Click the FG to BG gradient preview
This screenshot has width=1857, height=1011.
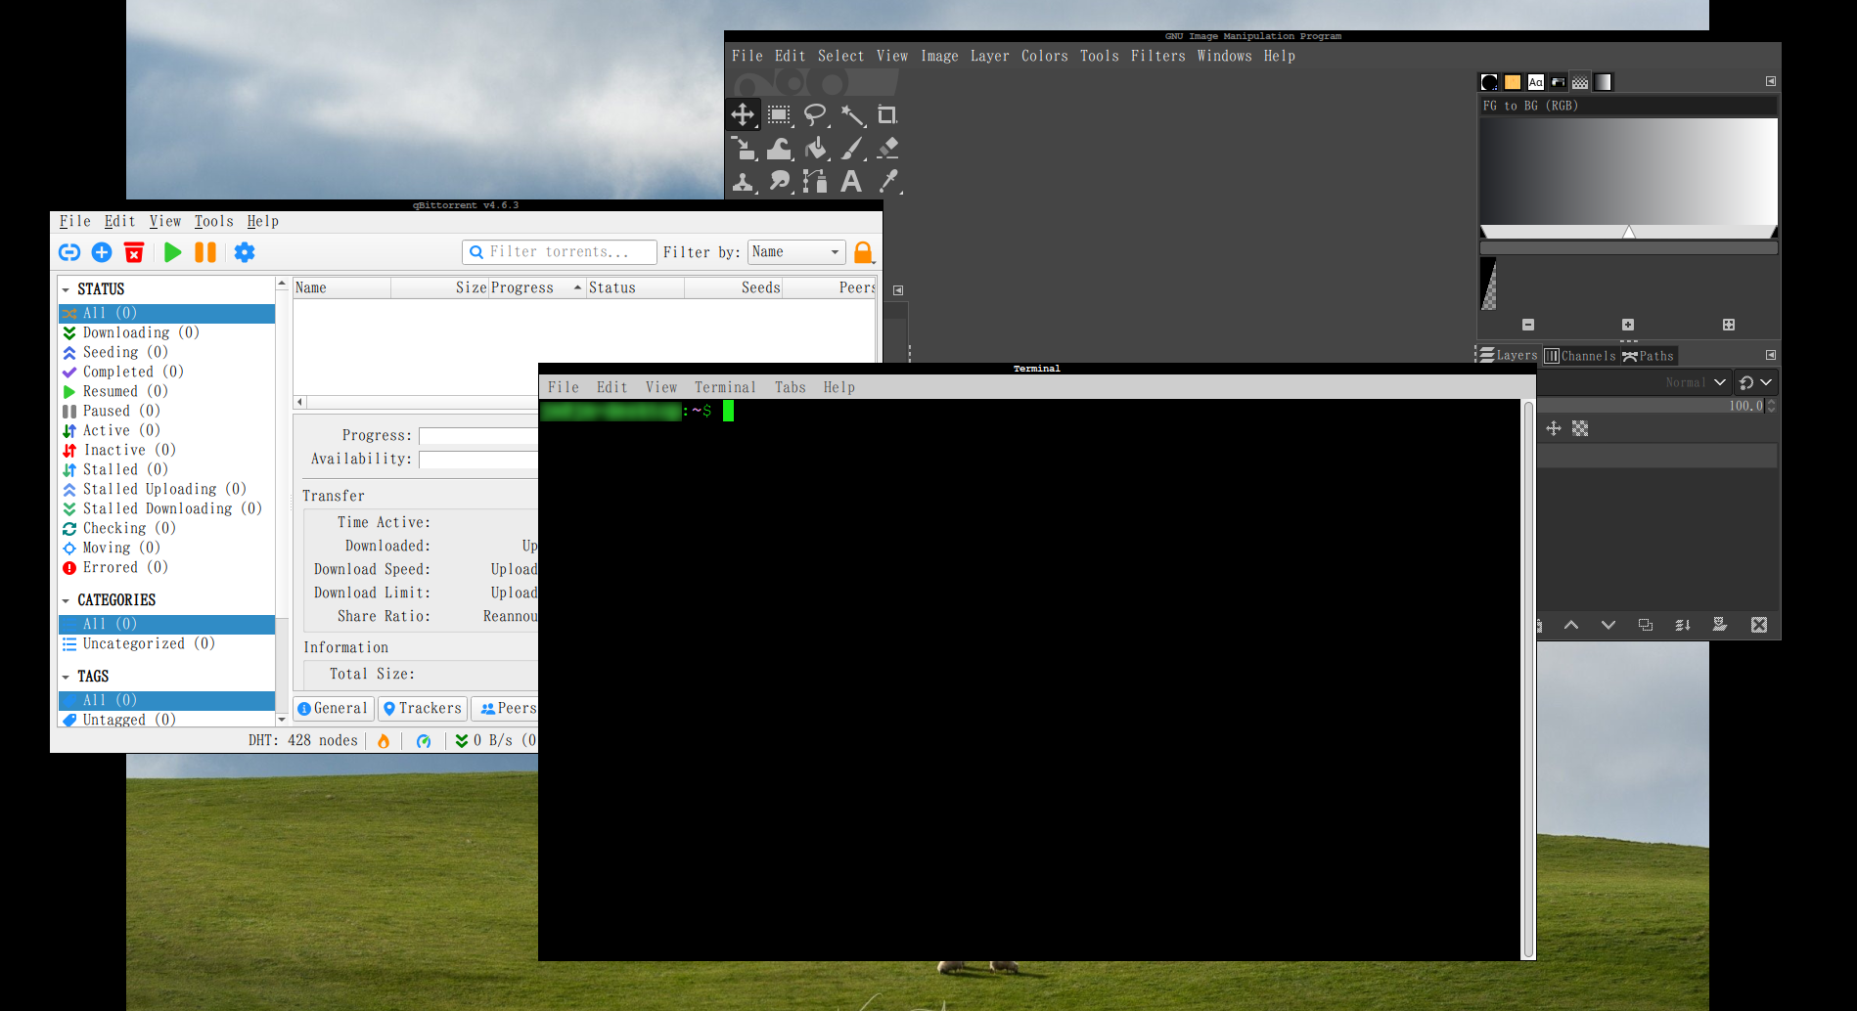click(x=1629, y=171)
